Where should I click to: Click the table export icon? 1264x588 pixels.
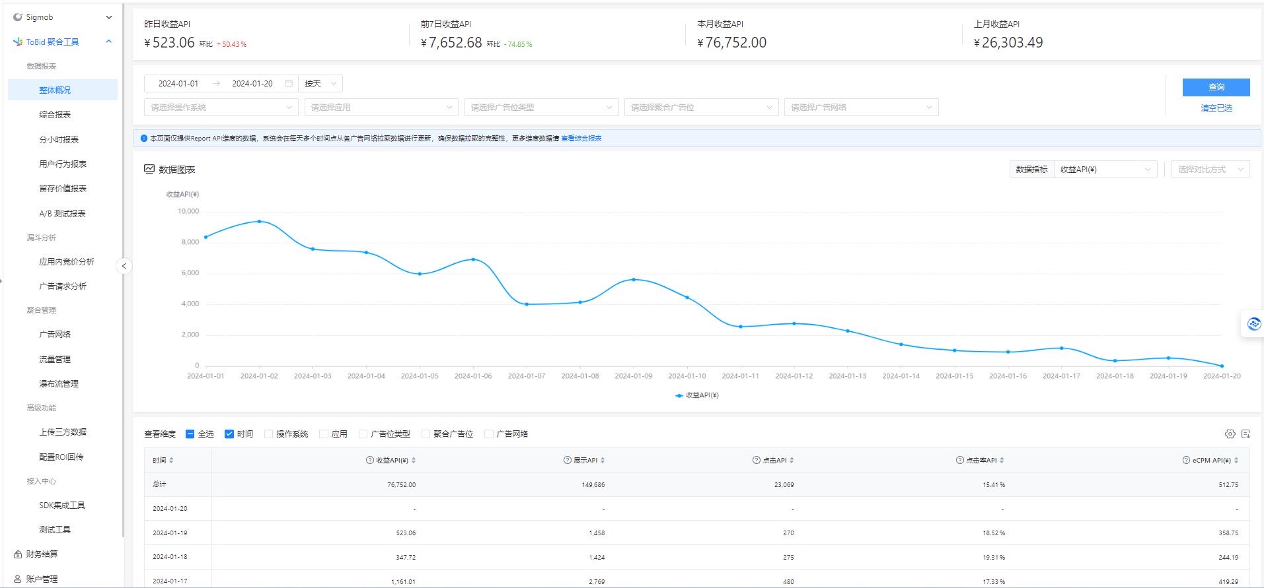[1246, 434]
